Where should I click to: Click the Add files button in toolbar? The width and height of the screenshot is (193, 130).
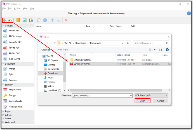coord(8,20)
